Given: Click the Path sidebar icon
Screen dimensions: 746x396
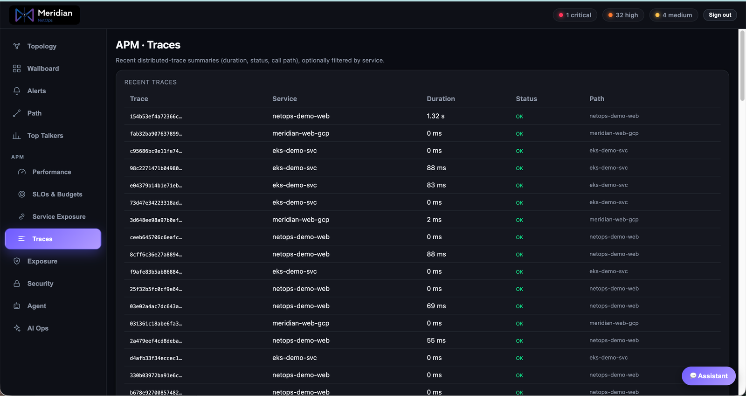Looking at the screenshot, I should pos(17,113).
